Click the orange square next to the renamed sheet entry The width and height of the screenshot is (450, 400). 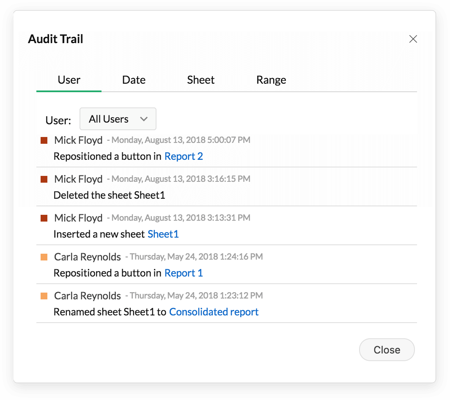44,296
